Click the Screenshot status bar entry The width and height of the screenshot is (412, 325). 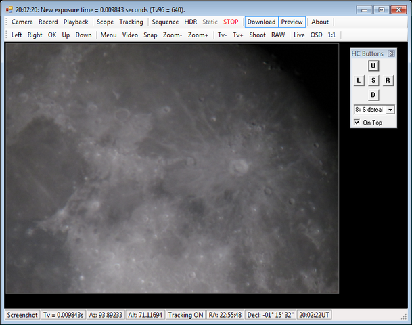pos(22,315)
